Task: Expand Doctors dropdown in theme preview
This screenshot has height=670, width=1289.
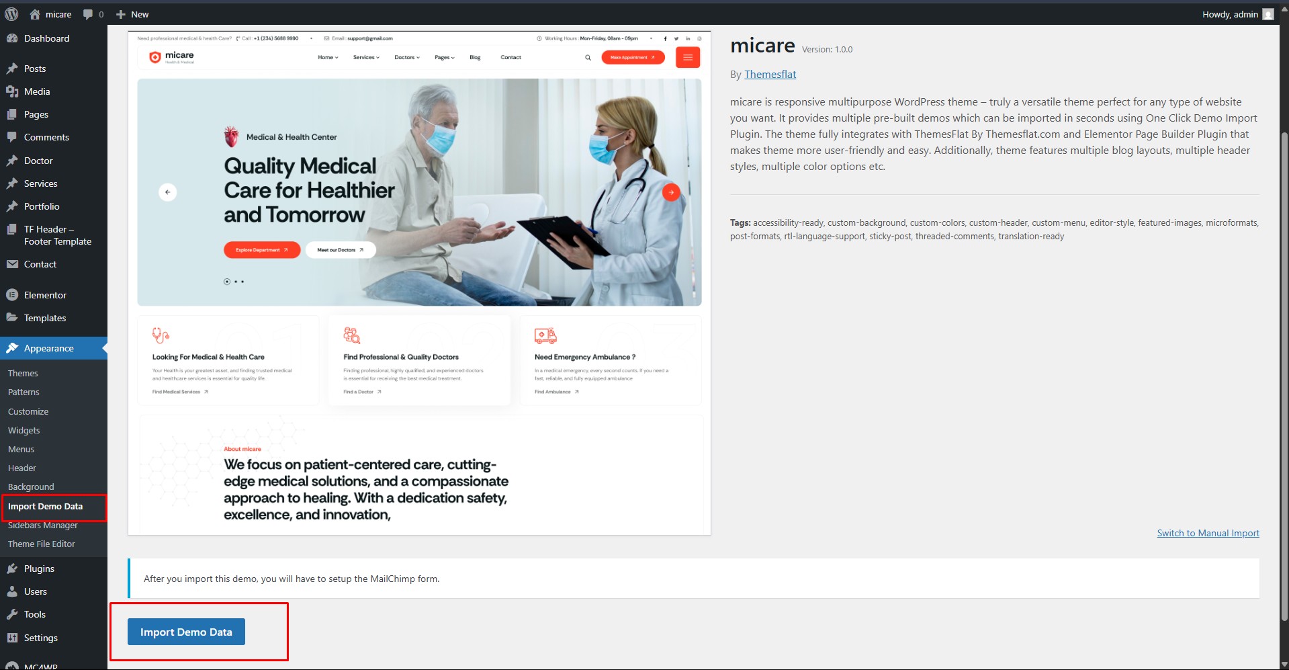Action: coord(407,58)
